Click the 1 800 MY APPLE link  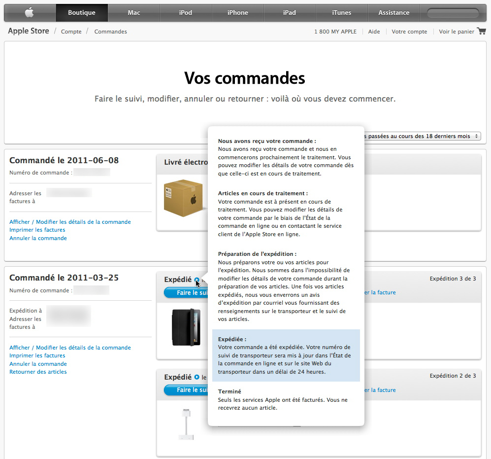coord(335,32)
